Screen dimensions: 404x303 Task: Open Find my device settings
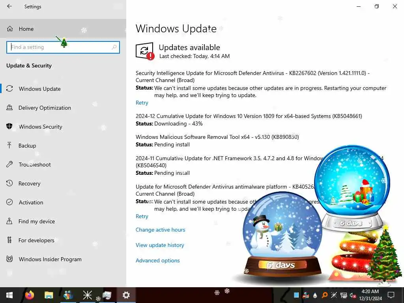pos(63,221)
